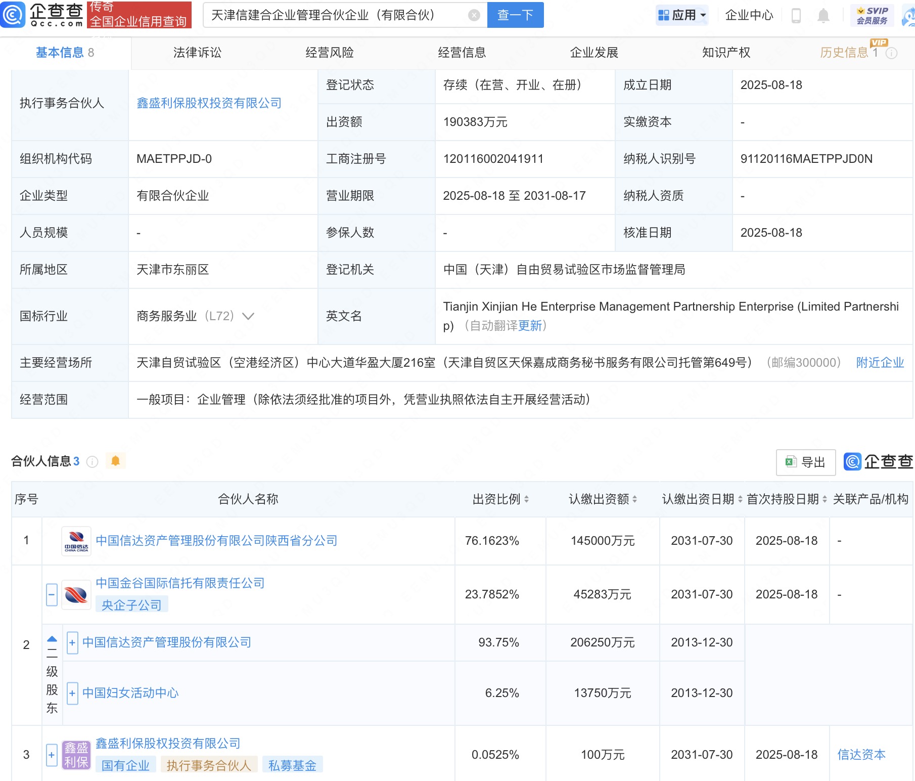Collapse the 中国金谷国际信托 shareholder tree
915x781 pixels.
coord(52,594)
